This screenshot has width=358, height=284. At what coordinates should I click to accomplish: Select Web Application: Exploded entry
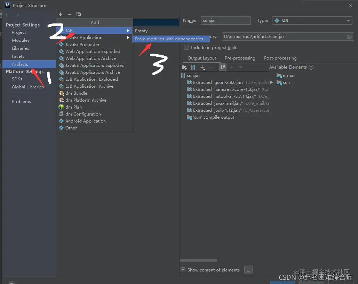pos(94,52)
